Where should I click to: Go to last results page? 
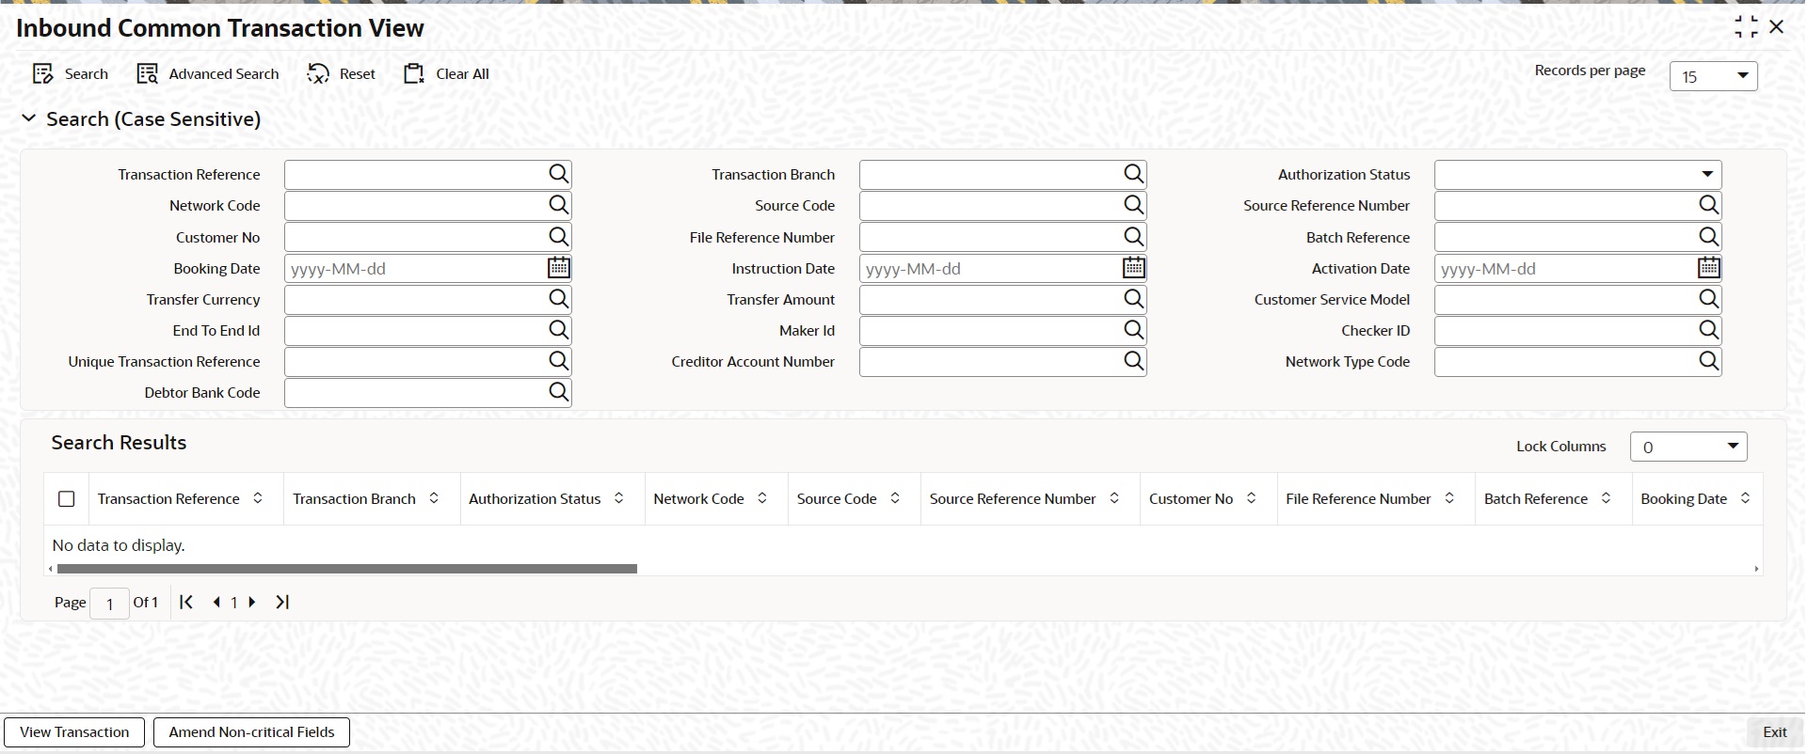[x=282, y=602]
